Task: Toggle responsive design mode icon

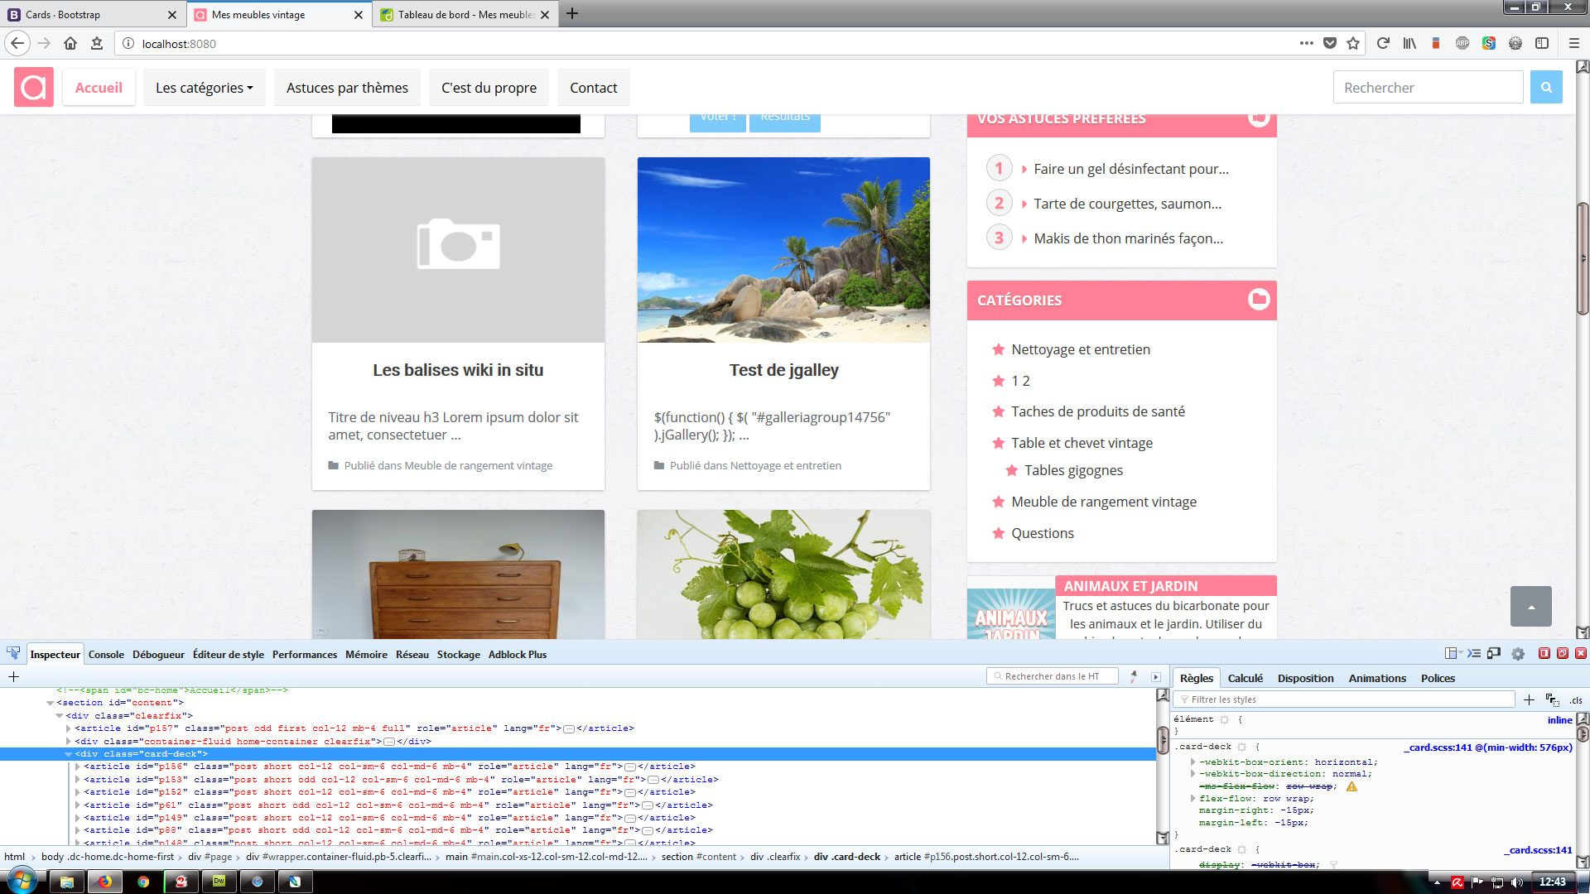Action: pyautogui.click(x=1494, y=654)
